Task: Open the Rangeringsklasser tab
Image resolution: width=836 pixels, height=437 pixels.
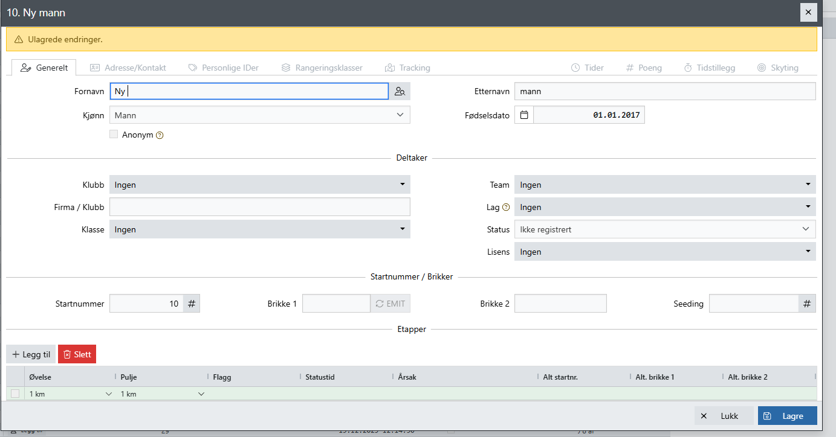Action: [x=322, y=68]
